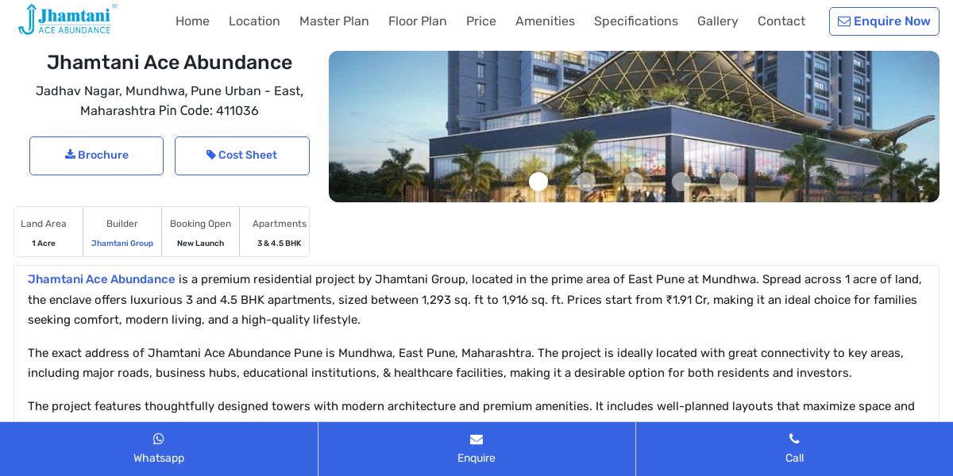Select the fourth carousel slide dot
The height and width of the screenshot is (476, 953).
681,182
